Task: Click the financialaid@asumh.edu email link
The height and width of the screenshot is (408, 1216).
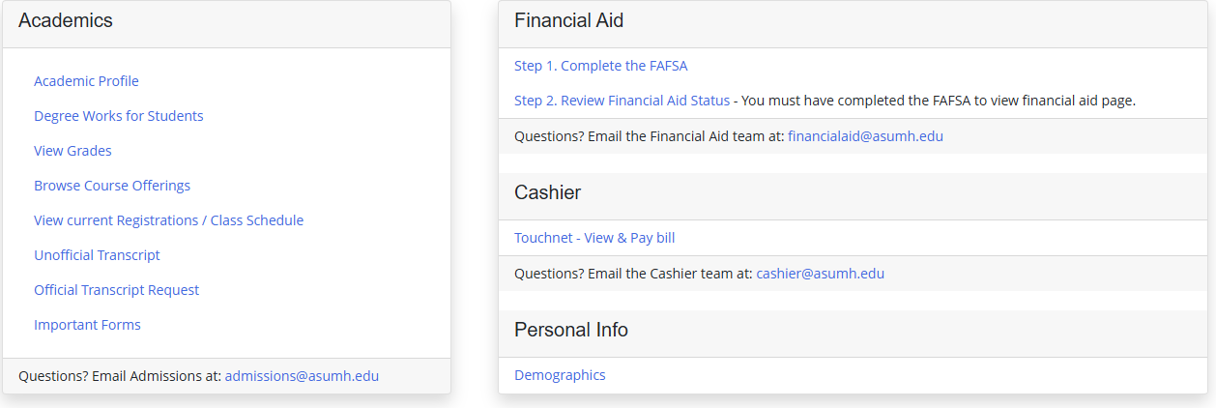Action: coord(865,136)
